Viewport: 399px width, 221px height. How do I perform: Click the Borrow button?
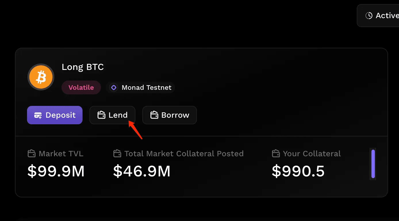[169, 115]
